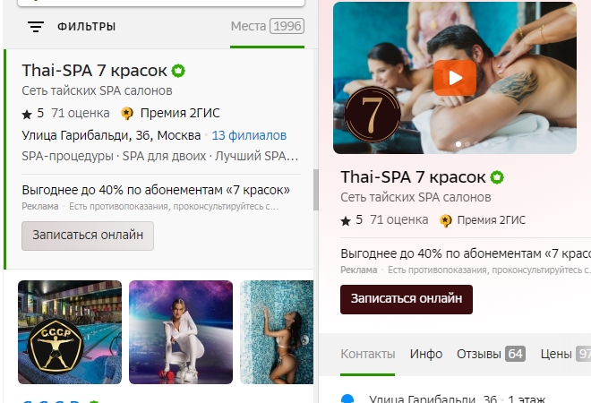Switch to the Места tab
The width and height of the screenshot is (591, 403).
tap(267, 26)
